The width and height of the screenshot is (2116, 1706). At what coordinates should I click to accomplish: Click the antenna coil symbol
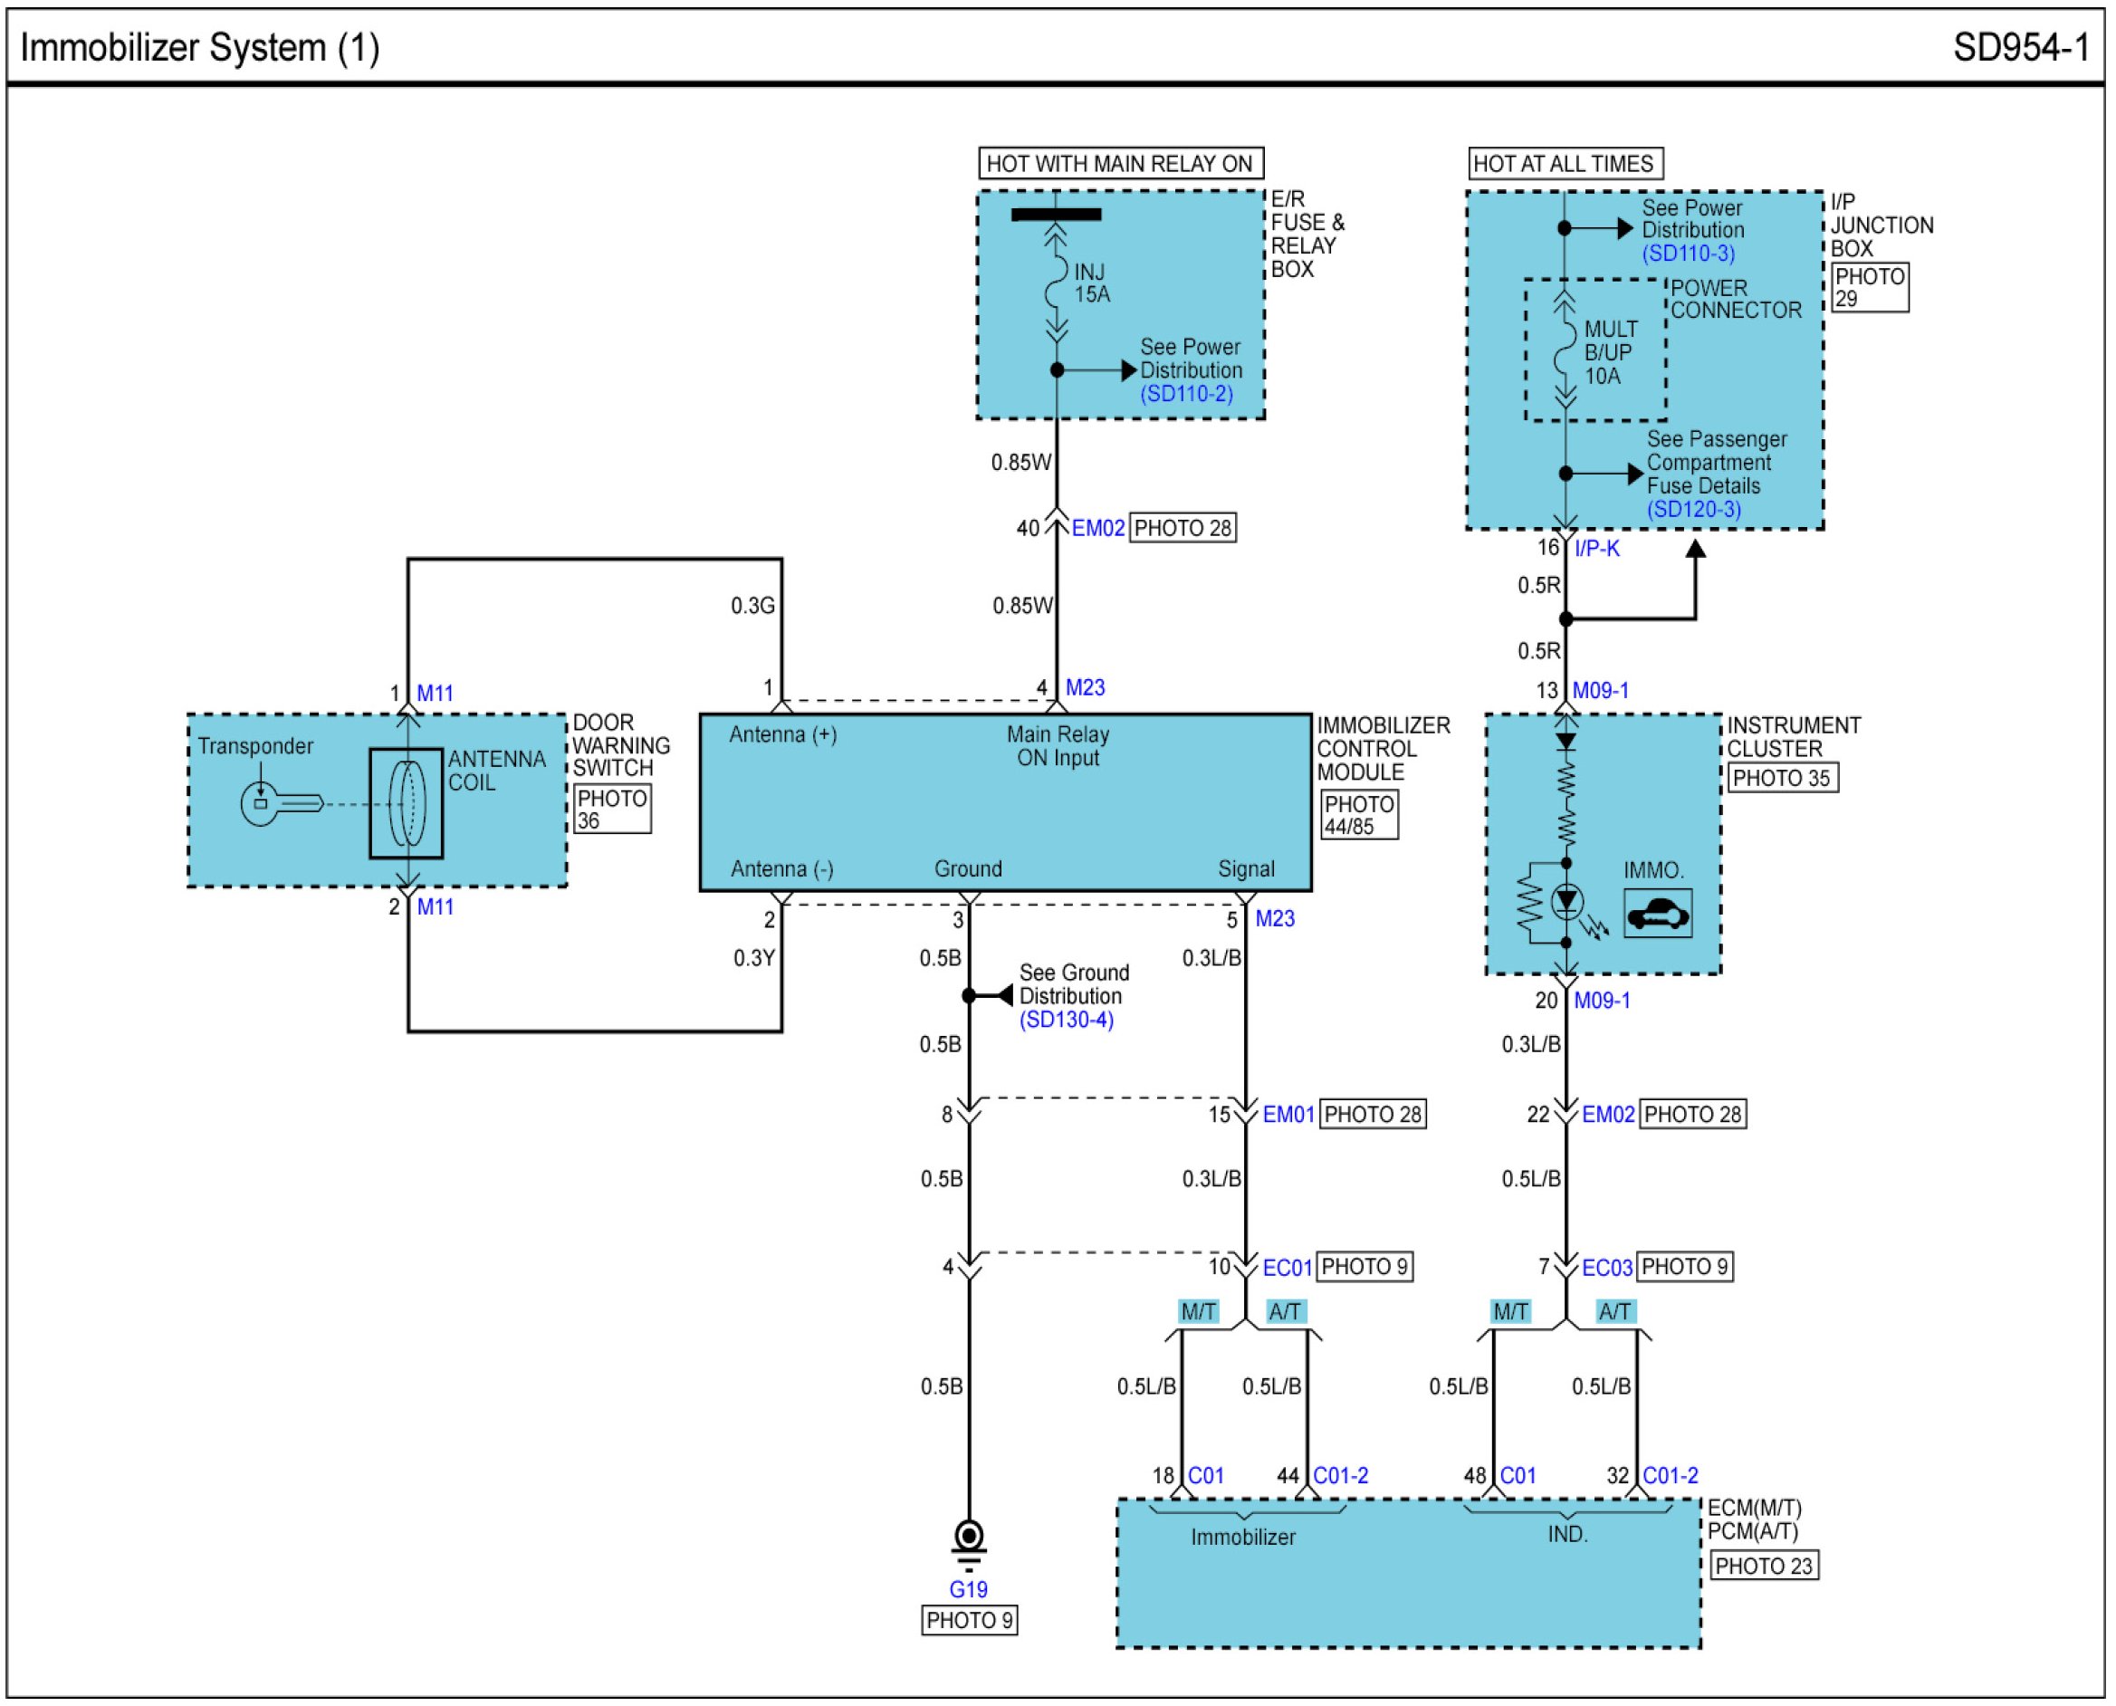pos(406,804)
